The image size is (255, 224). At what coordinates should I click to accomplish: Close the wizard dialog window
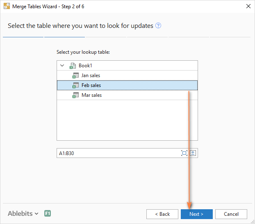click(248, 7)
